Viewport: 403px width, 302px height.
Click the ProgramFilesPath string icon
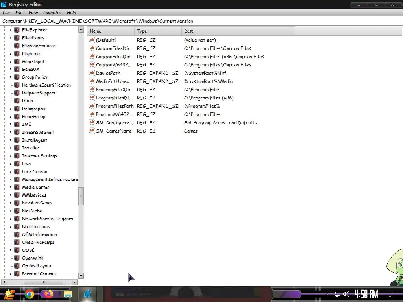coord(92,106)
